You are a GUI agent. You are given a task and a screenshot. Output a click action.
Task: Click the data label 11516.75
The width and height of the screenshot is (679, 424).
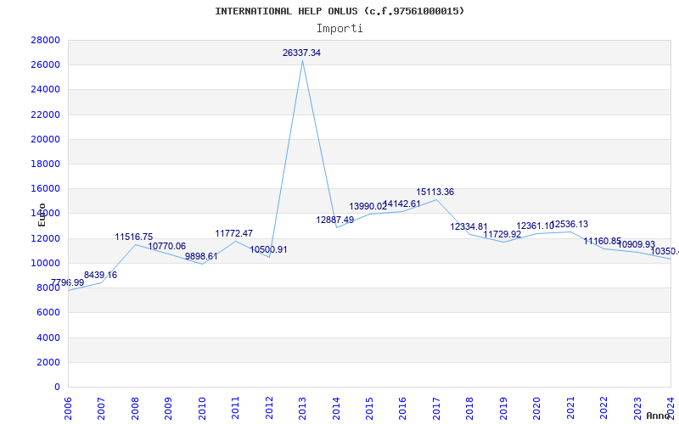(134, 237)
